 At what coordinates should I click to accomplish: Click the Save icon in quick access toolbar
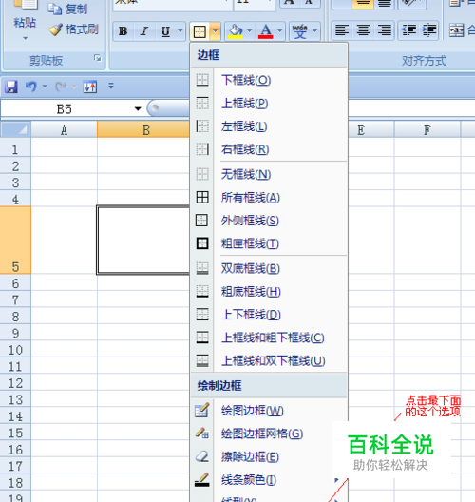[x=11, y=87]
